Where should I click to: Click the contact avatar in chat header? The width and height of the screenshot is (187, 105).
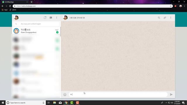click(65, 18)
